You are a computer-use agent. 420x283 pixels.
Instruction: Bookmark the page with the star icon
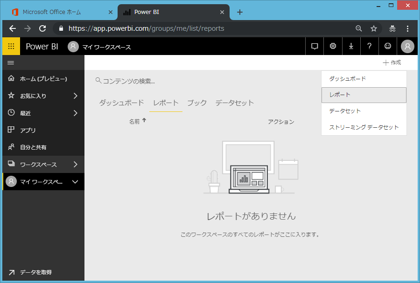(x=374, y=28)
